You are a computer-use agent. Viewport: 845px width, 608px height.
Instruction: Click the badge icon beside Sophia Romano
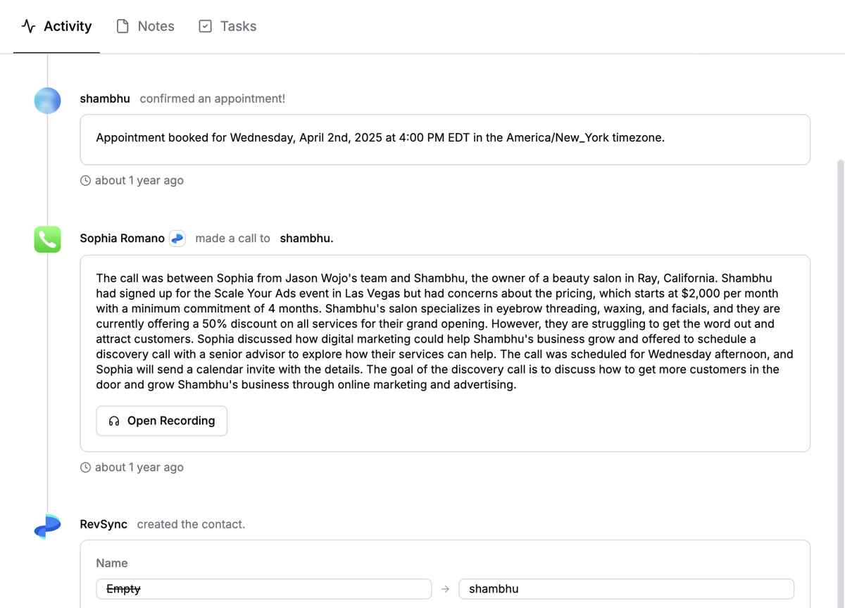pyautogui.click(x=177, y=239)
